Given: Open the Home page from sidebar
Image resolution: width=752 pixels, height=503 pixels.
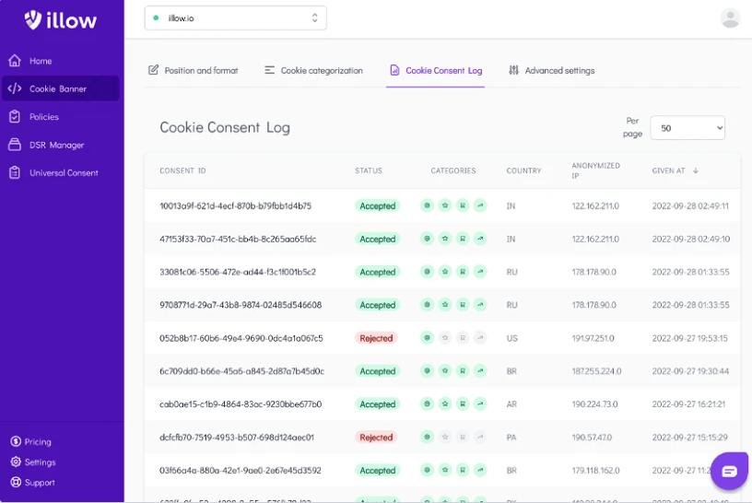Looking at the screenshot, I should coord(40,61).
